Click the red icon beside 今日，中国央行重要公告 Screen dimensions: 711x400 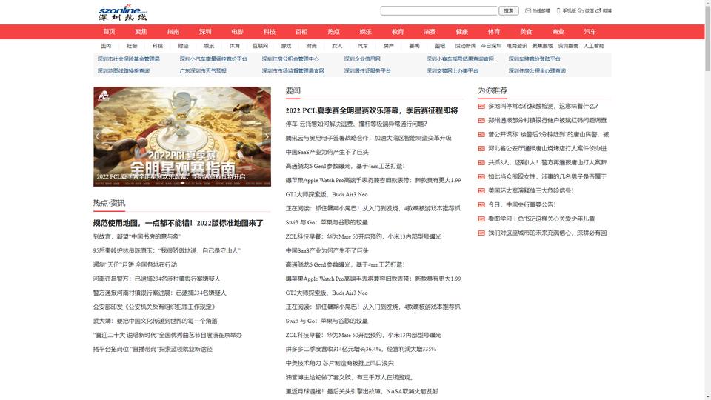[481, 204]
